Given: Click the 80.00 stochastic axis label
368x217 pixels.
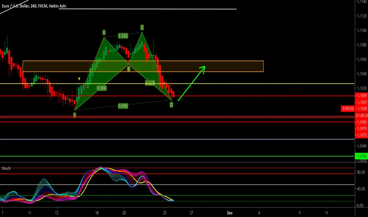Looking at the screenshot, I should 361,172.
